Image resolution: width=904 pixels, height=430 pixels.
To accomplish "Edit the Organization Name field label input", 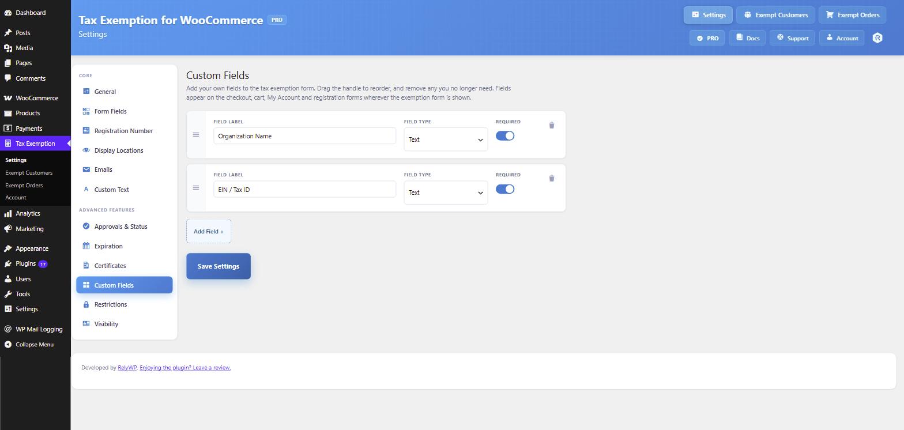I will point(304,136).
